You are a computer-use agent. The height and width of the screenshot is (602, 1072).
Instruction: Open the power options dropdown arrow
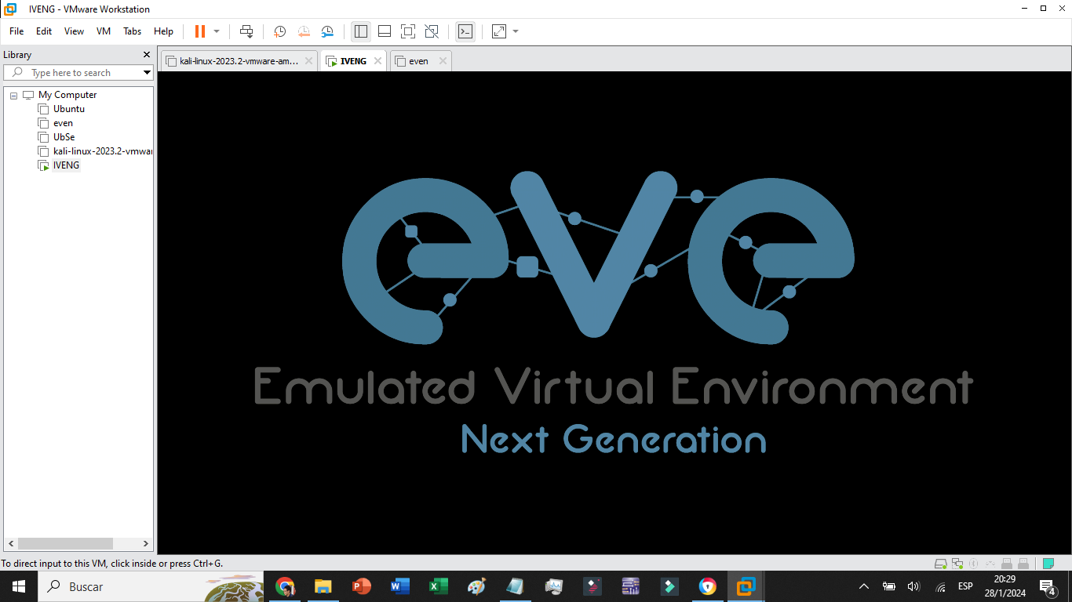click(x=217, y=31)
